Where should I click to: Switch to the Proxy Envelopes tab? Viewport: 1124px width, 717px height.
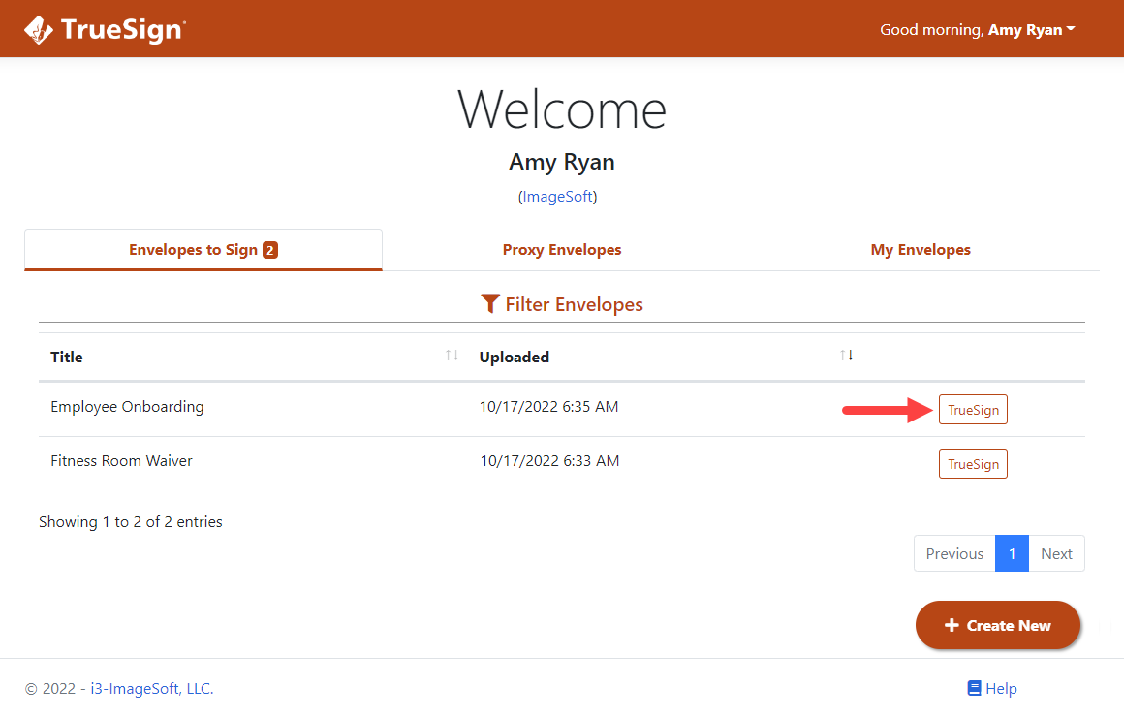(561, 249)
